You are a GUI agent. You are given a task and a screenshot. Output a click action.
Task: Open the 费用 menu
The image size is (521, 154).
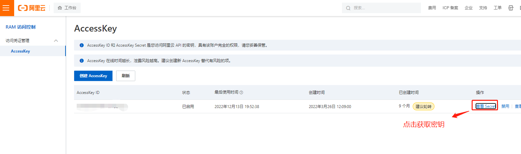coord(432,8)
